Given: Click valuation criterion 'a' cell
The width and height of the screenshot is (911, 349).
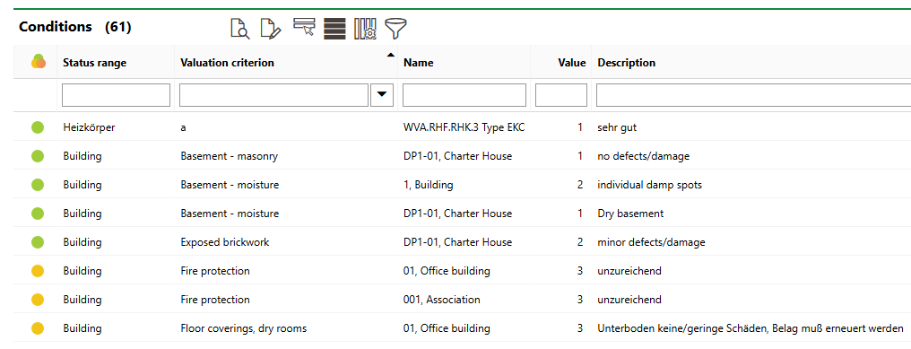Looking at the screenshot, I should pos(184,127).
